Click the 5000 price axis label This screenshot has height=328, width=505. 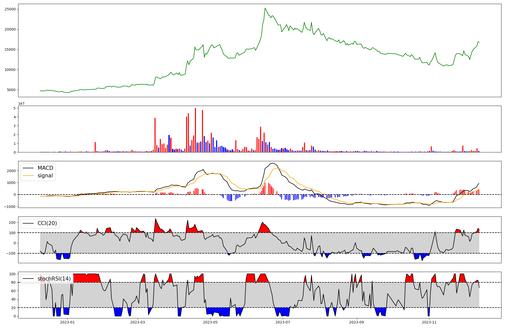[x=11, y=90]
